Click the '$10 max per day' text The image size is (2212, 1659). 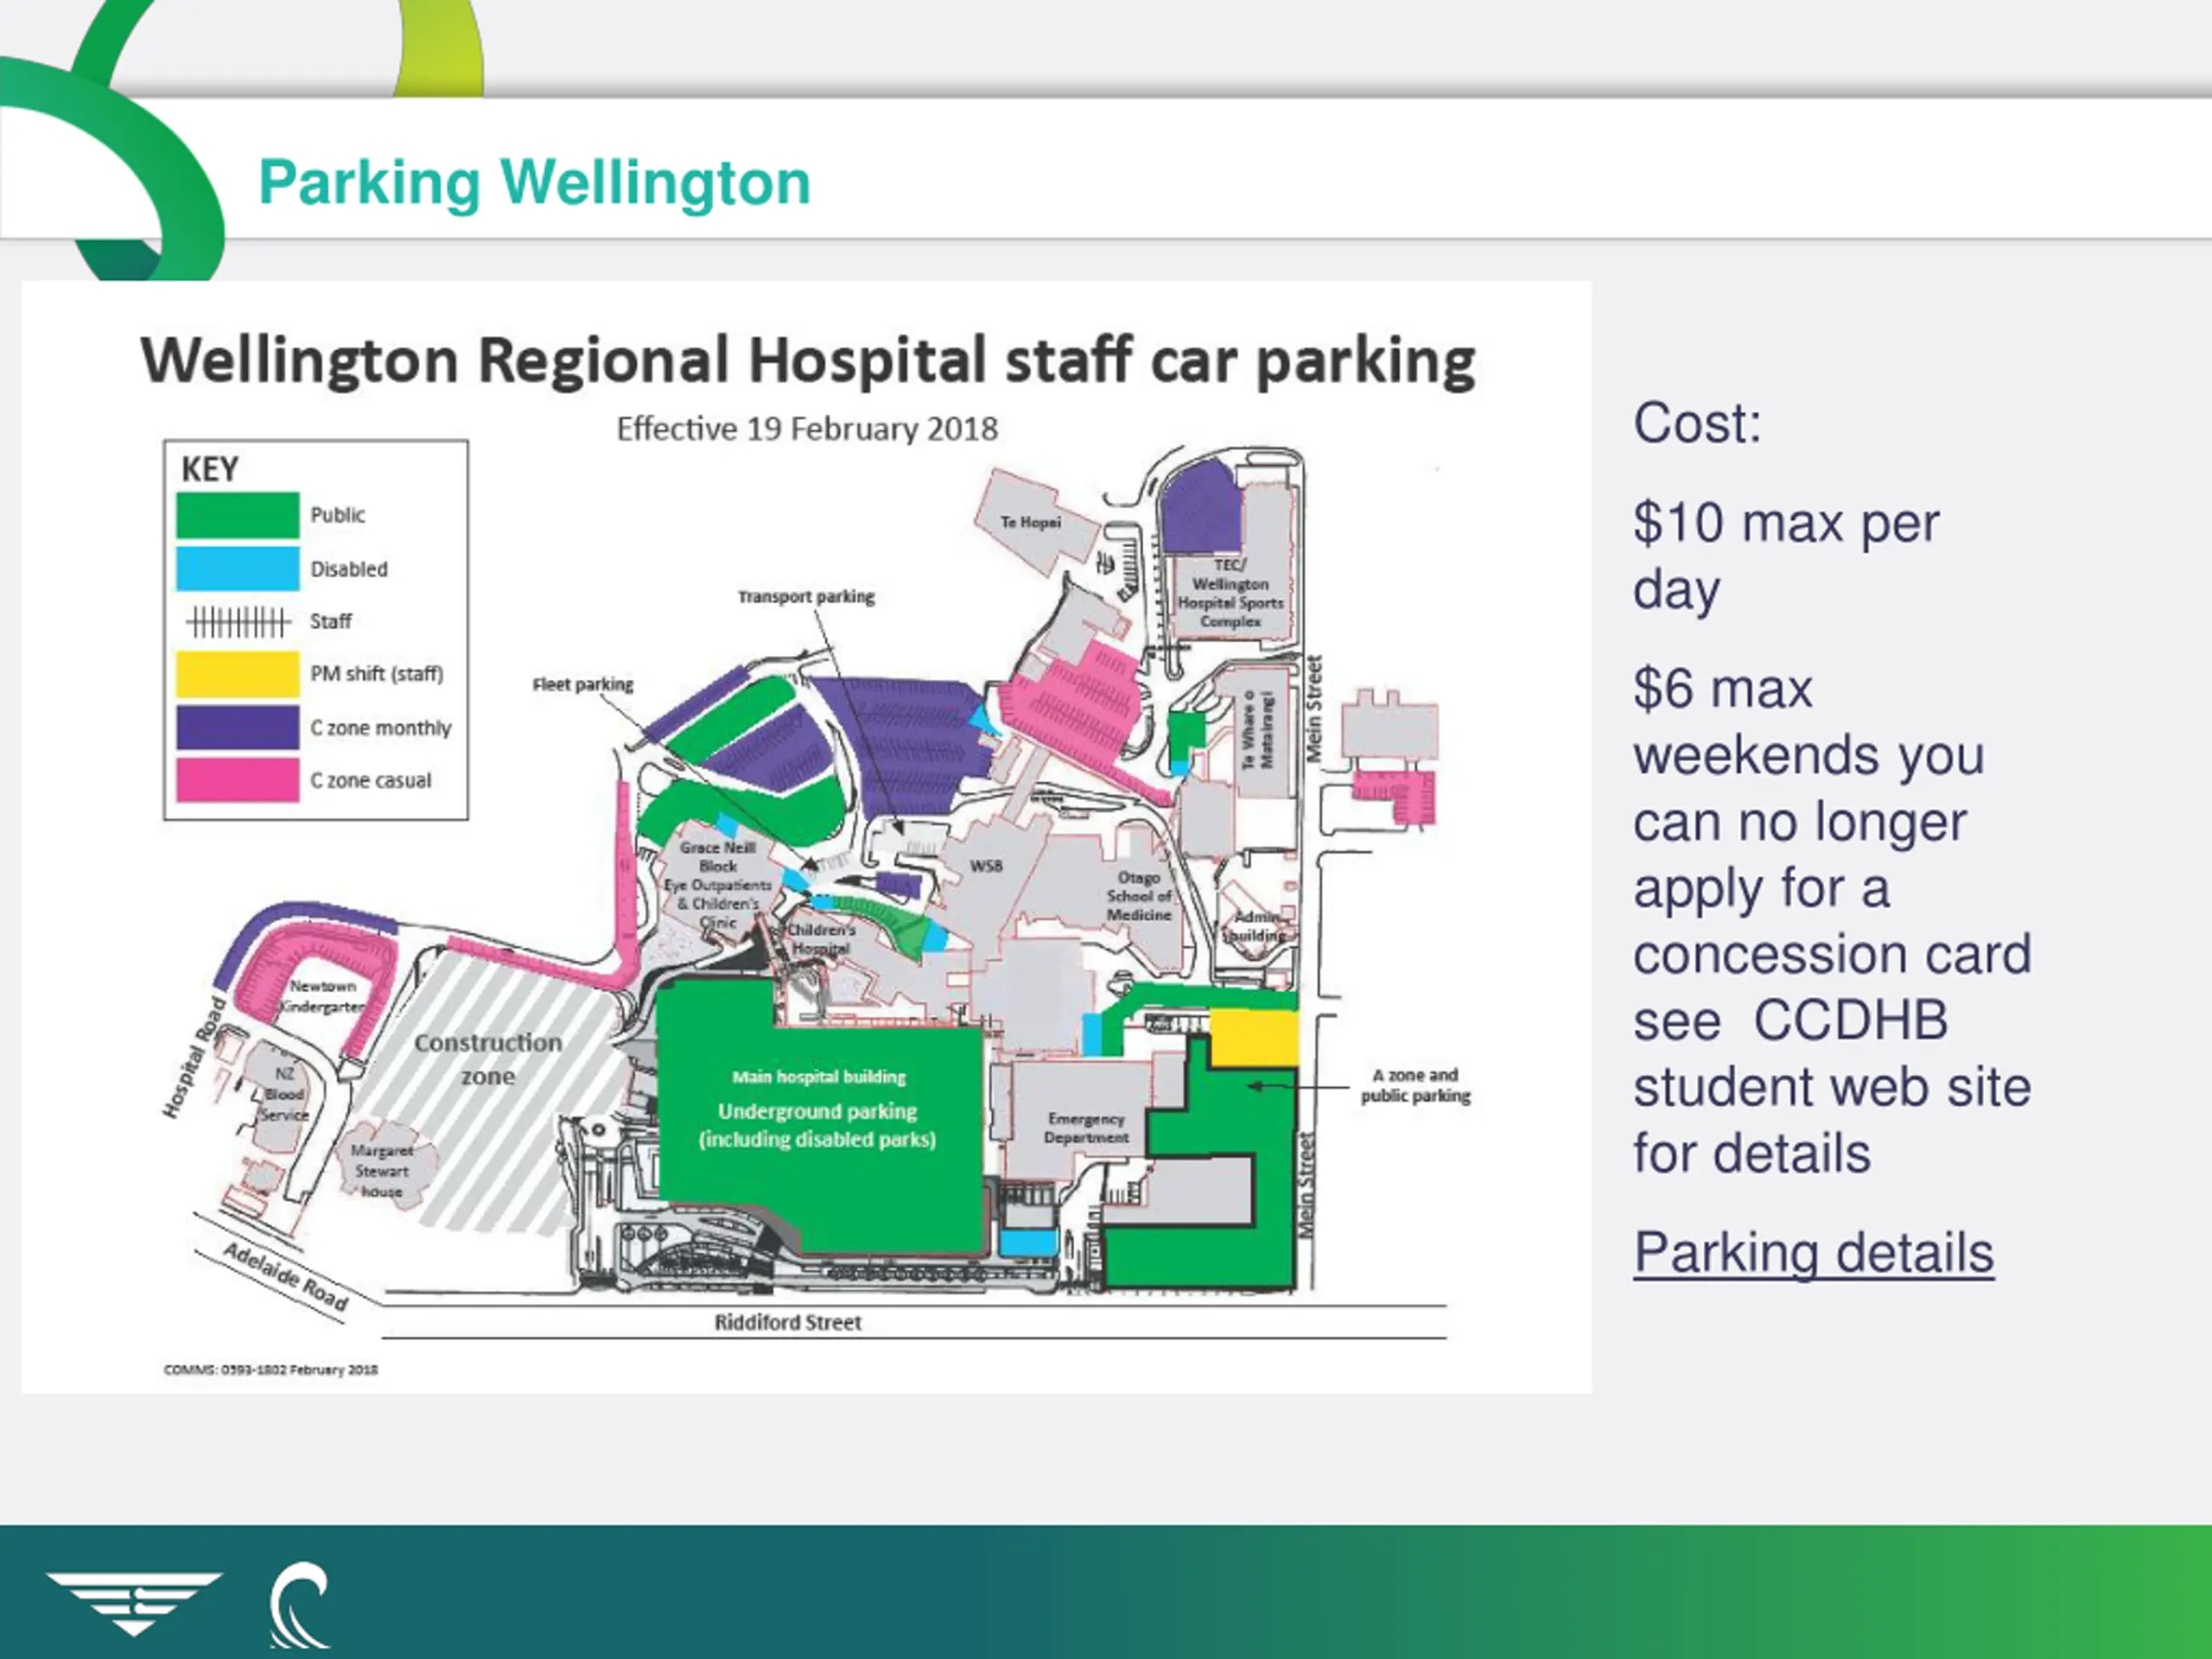tap(1786, 556)
